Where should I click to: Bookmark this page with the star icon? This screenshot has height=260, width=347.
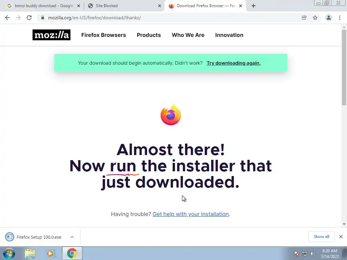(x=315, y=18)
